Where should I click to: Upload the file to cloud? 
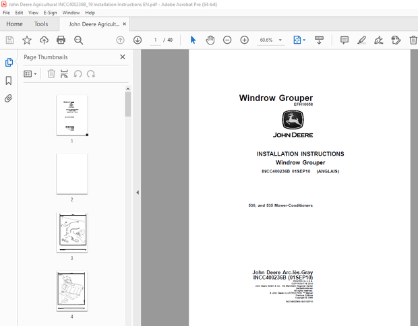44,40
